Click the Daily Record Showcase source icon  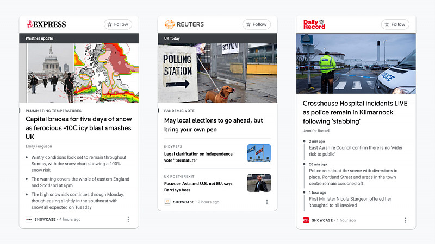click(x=306, y=220)
